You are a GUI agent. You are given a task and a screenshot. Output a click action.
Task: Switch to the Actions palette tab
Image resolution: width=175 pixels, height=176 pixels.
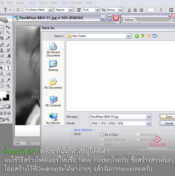click(x=129, y=20)
